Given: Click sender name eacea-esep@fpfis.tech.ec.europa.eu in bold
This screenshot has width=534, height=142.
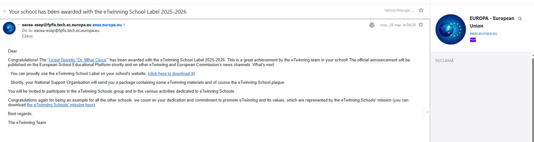Looking at the screenshot, I should pyautogui.click(x=56, y=25).
